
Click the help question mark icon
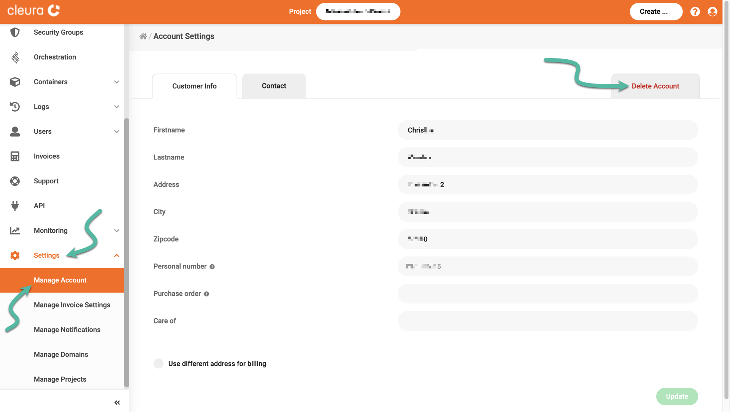point(695,12)
